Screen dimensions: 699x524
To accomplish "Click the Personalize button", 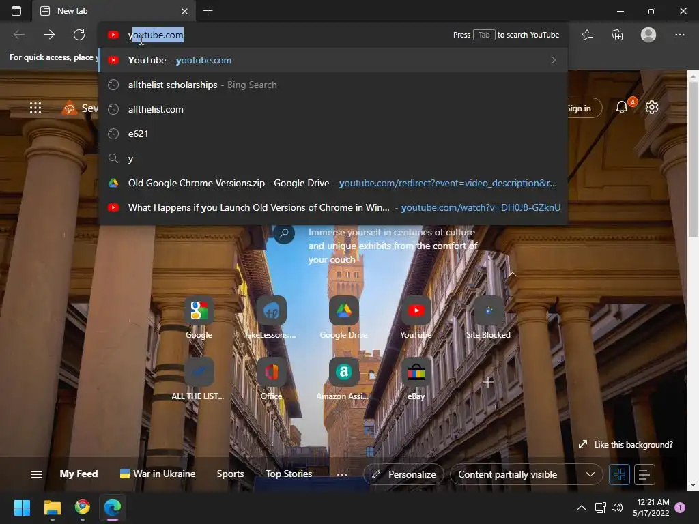I will [404, 474].
